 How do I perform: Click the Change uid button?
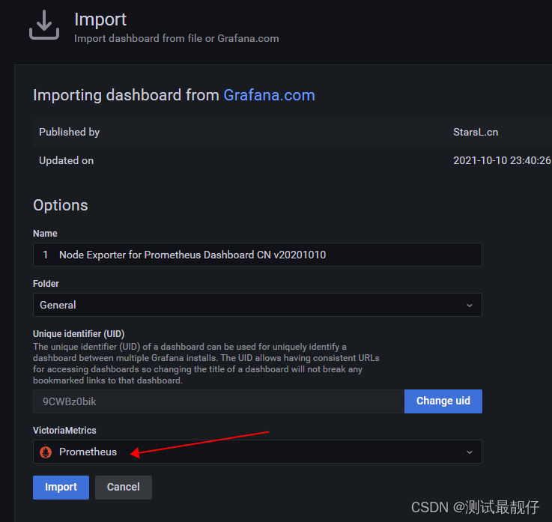click(x=443, y=401)
